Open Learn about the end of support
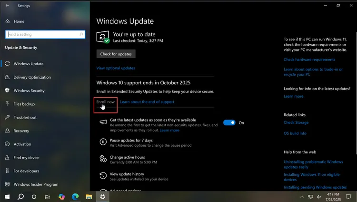The width and height of the screenshot is (357, 202). [x=147, y=102]
